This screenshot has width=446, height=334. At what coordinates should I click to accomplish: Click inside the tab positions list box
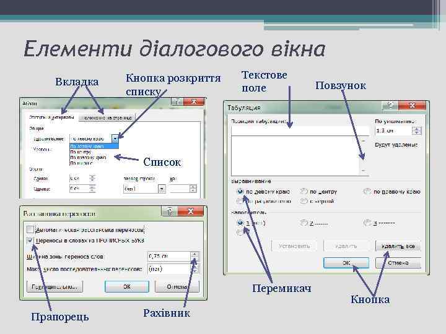tap(295, 156)
